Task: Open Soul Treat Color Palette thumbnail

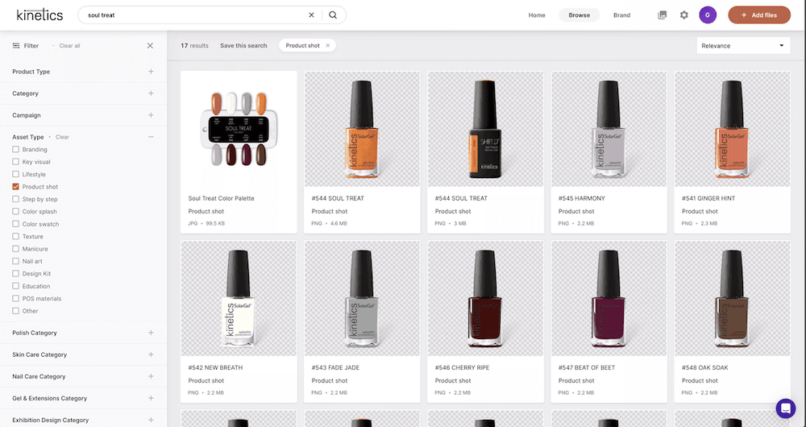Action: point(239,129)
